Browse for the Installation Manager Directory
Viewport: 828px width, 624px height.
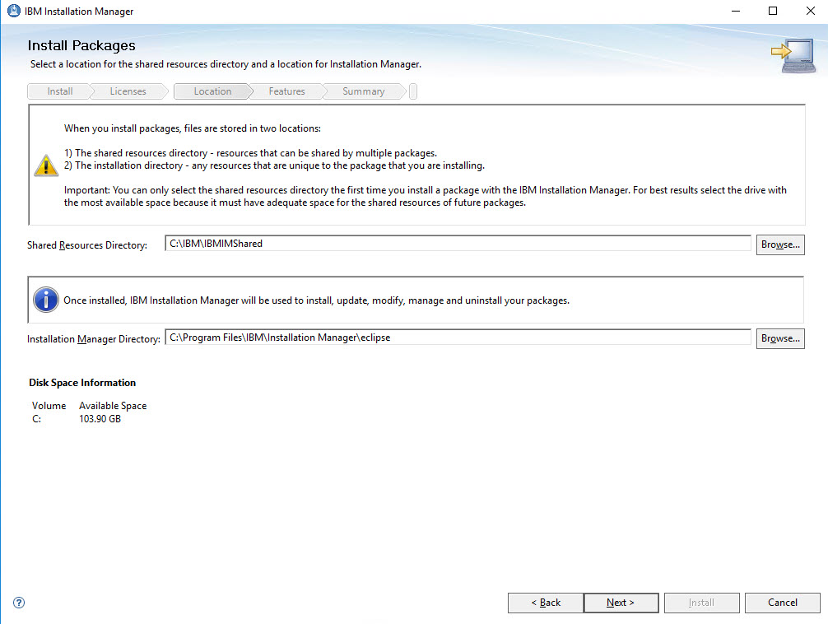click(x=779, y=338)
